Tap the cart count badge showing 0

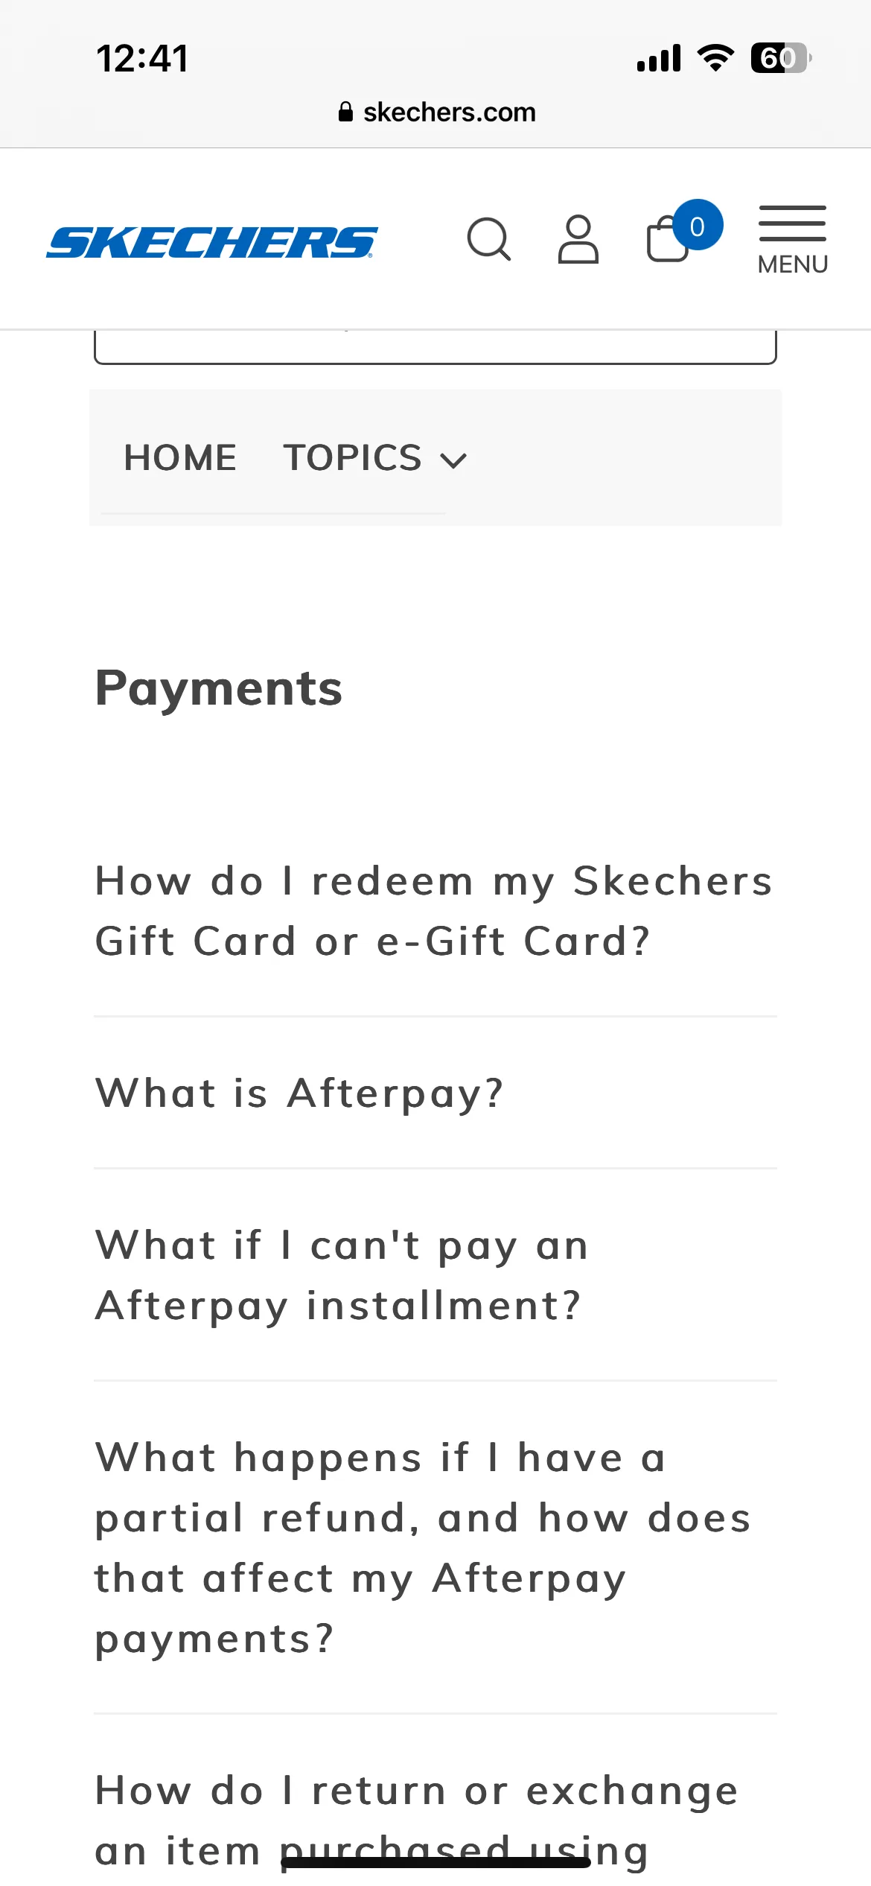[x=698, y=225]
